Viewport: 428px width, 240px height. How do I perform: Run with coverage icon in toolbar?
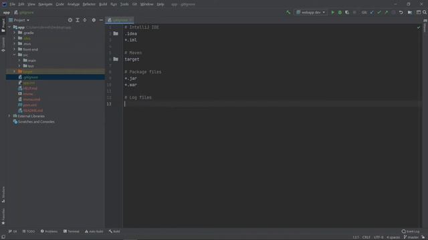pos(347,12)
